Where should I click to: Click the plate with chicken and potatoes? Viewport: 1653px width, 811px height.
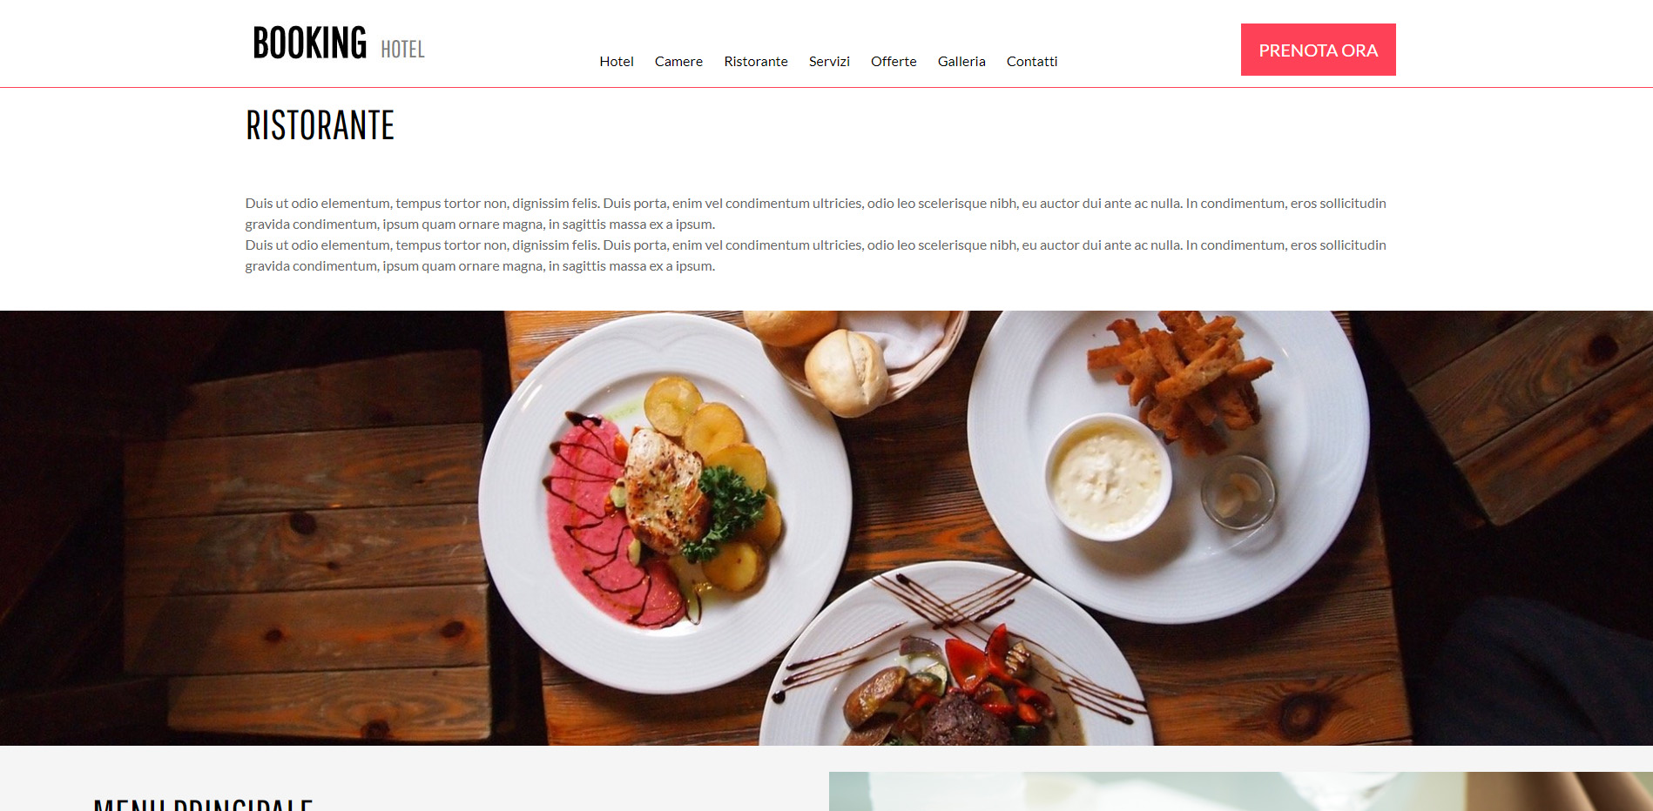tap(665, 503)
